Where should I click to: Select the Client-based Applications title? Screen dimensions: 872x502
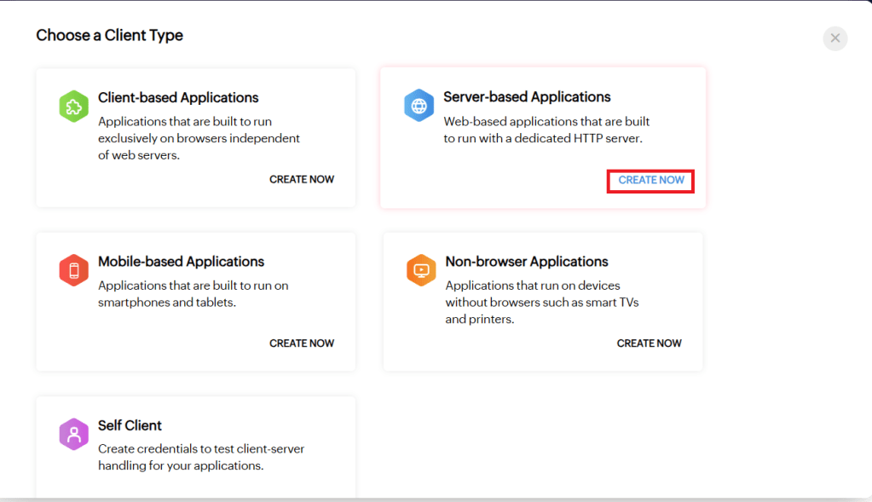(178, 97)
